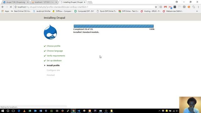Click the 'Configure site' step

pyautogui.click(x=53, y=70)
